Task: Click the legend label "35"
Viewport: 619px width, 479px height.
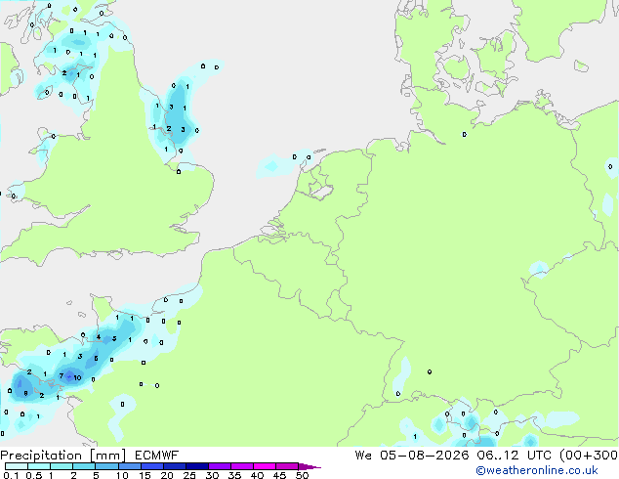Action: tap(234, 475)
